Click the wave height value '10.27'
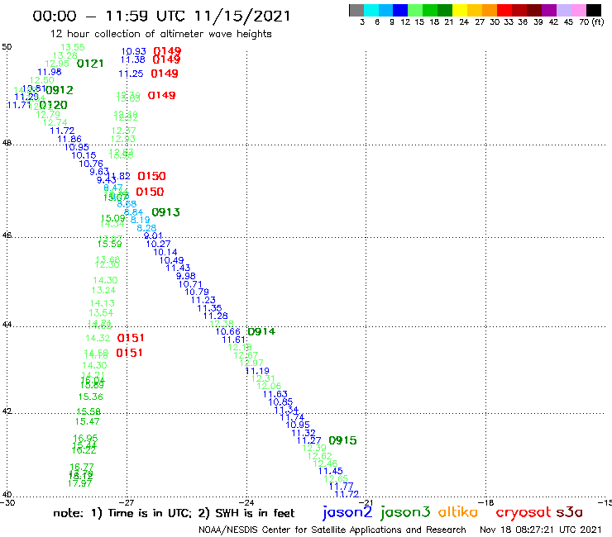Image resolution: width=612 pixels, height=537 pixels. coord(159,244)
